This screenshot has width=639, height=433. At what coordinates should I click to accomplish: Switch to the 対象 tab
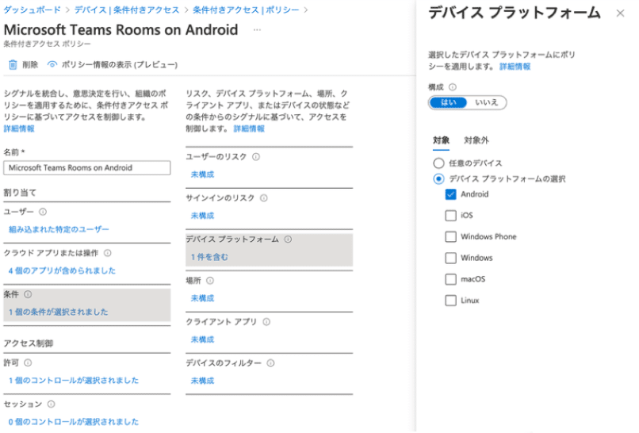click(x=441, y=140)
